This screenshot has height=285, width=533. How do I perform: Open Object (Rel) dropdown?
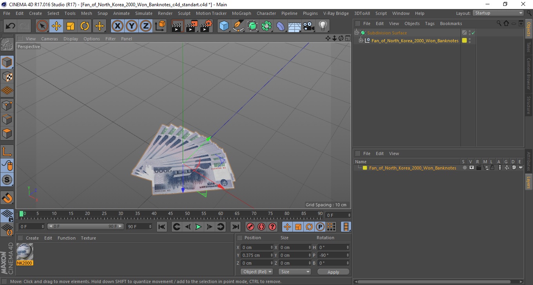click(x=257, y=272)
